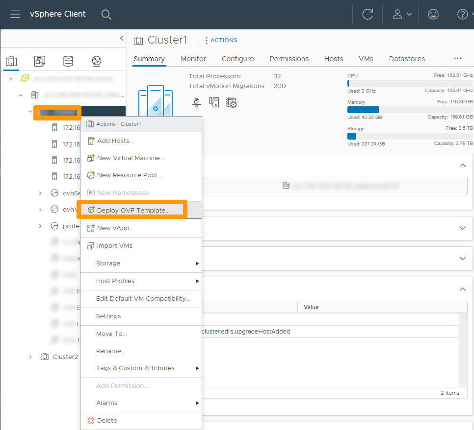Expand the third summary card chevron

coord(463,258)
